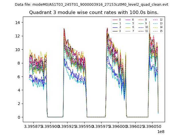Image resolution: width=183 pixels, height=137 pixels.
Task: Click the plot title about Quadrant 3 count rates
Action: [94, 13]
